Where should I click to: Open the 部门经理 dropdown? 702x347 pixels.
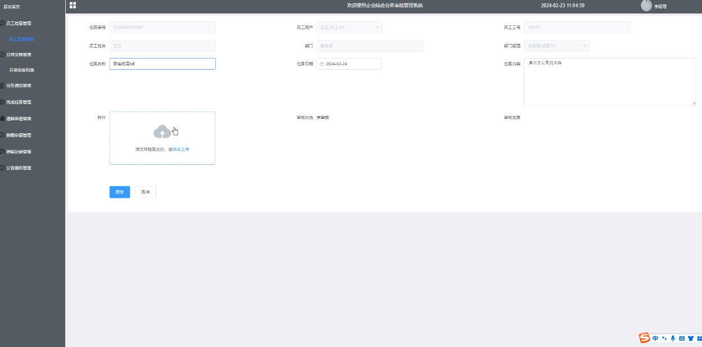(557, 46)
